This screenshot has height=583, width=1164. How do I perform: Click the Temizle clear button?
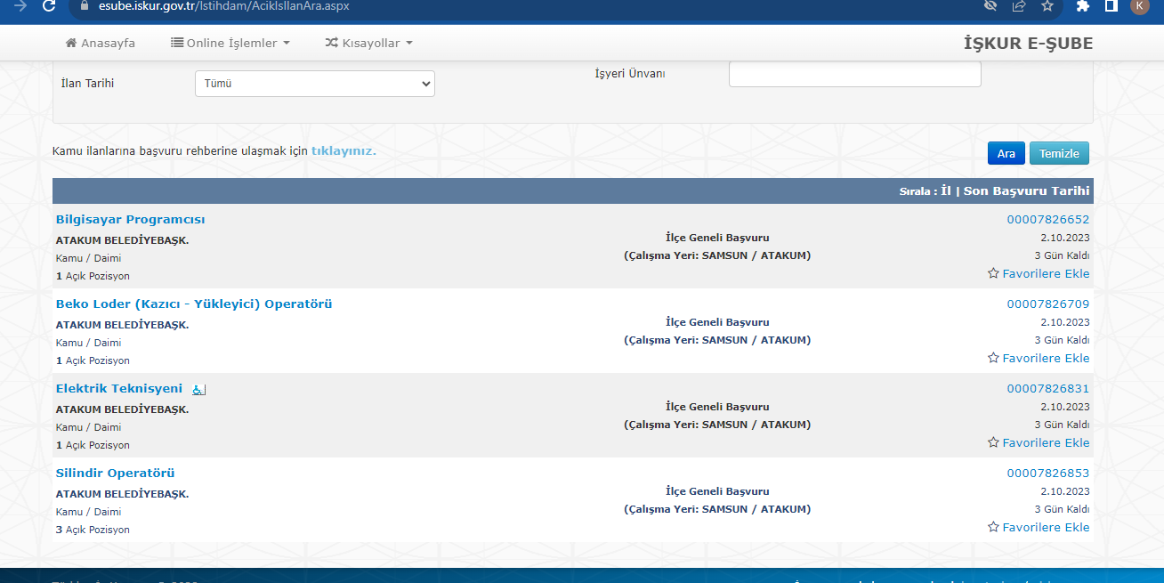click(x=1059, y=153)
